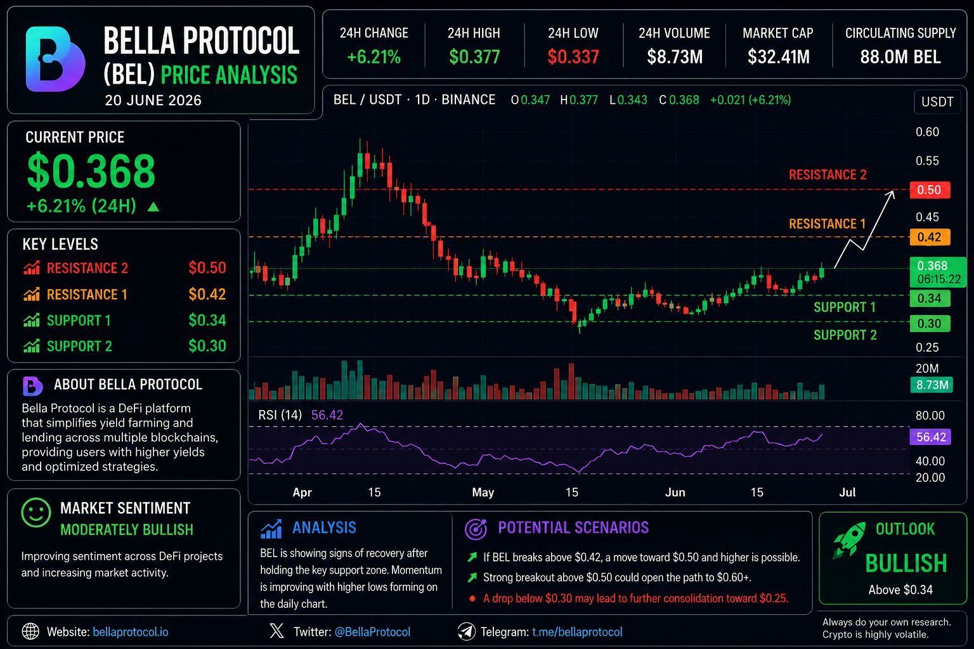
Task: Select the 24H VOLUME $8.73M stat
Action: [675, 46]
